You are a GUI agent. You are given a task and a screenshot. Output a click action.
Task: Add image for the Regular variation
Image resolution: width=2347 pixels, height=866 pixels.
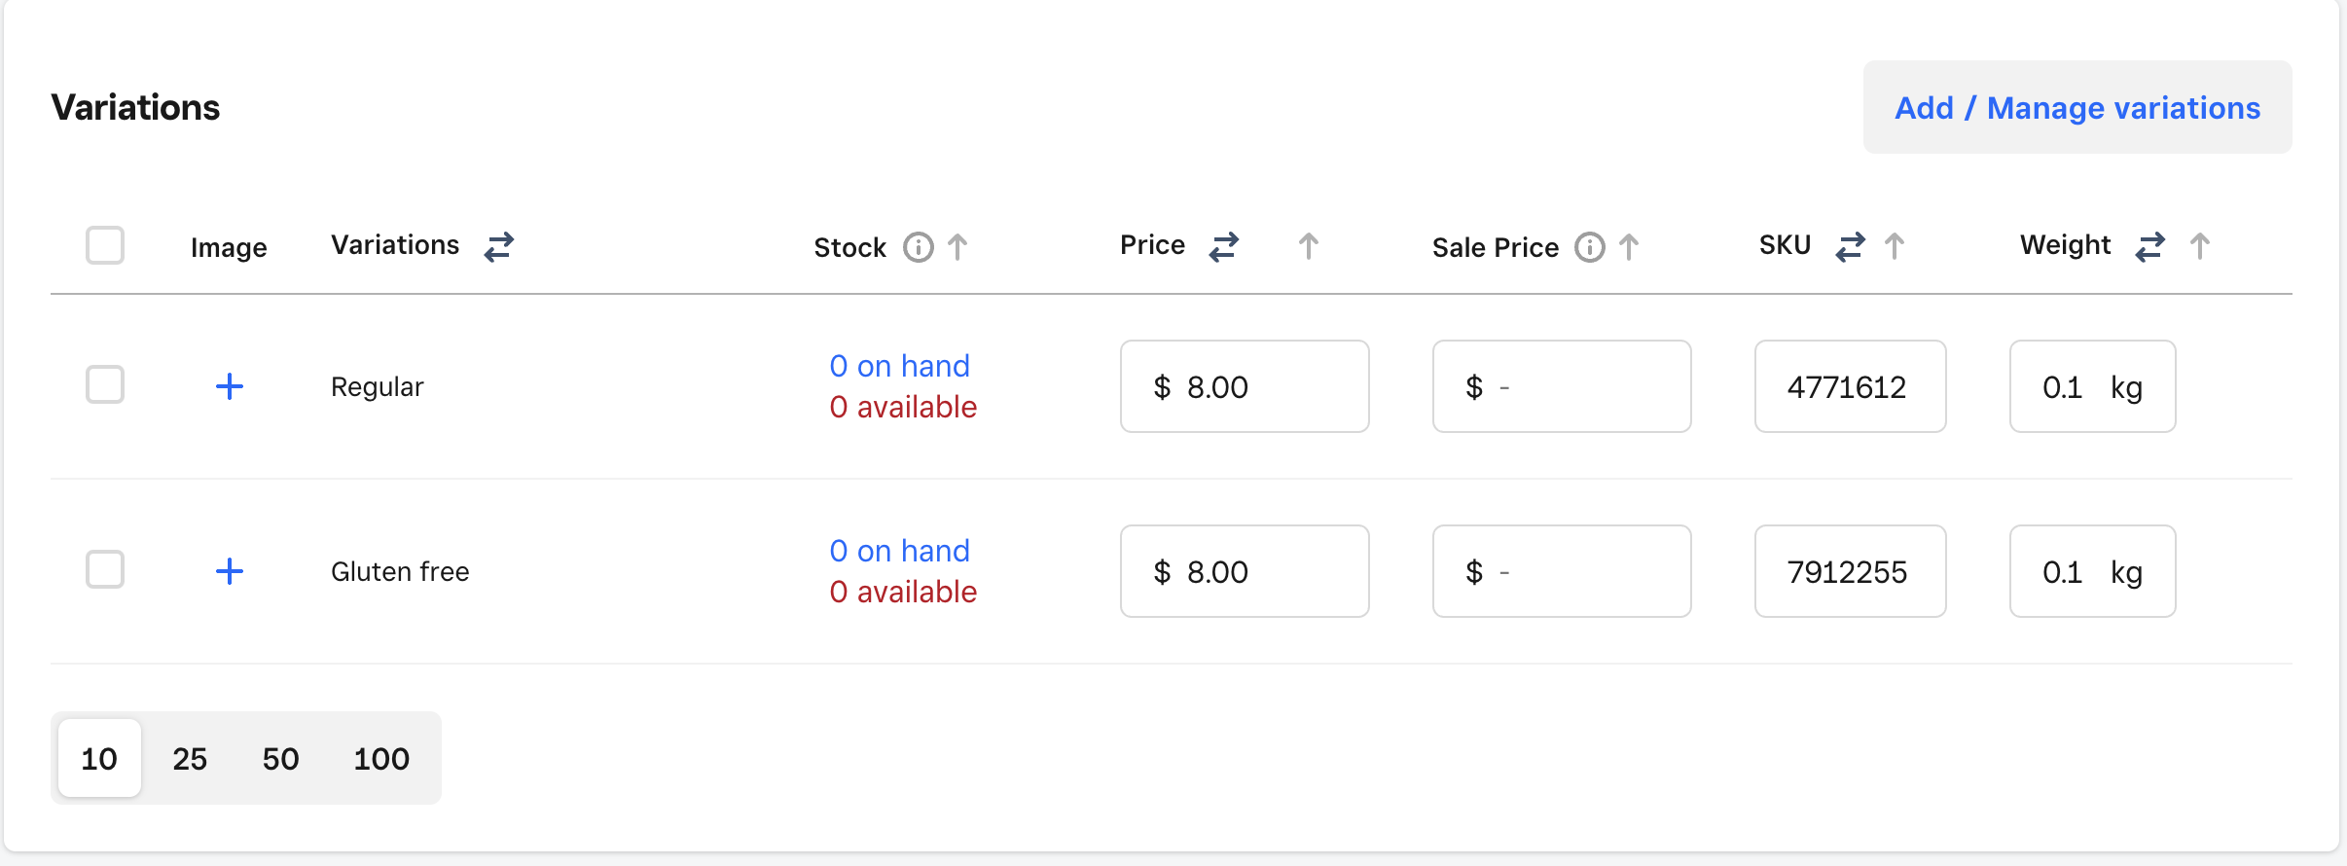click(230, 386)
